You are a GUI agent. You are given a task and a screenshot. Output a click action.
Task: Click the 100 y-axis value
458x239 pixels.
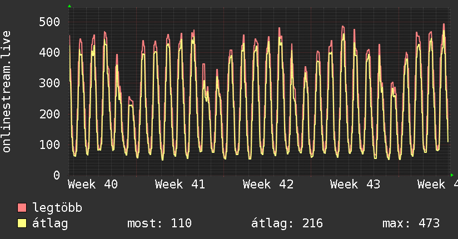(49, 145)
